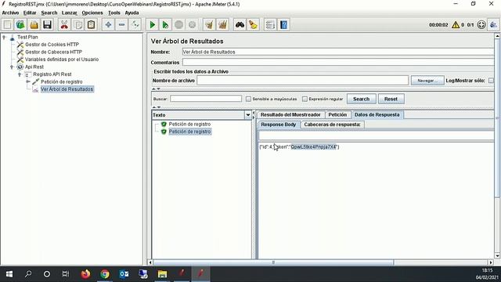The width and height of the screenshot is (501, 282).
Task: Collapse the Api Rest thread group node
Action: click(x=12, y=67)
